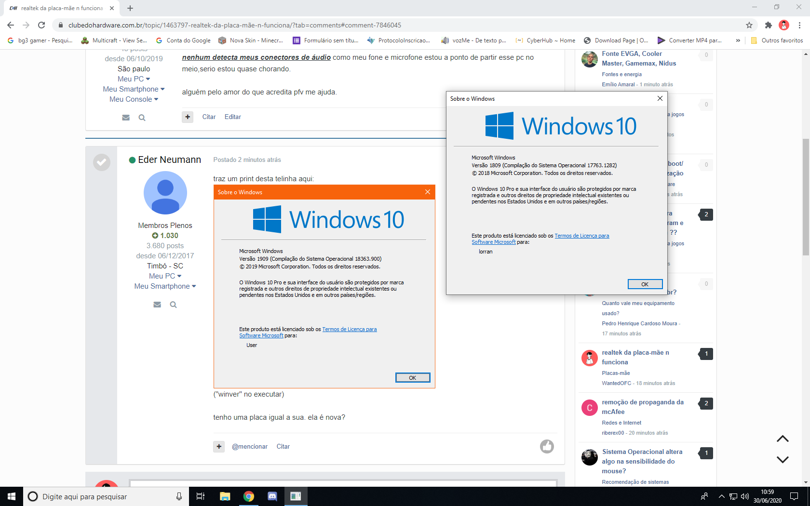Like Eder's post with the thumbs-up icon
The width and height of the screenshot is (810, 506).
click(x=547, y=446)
